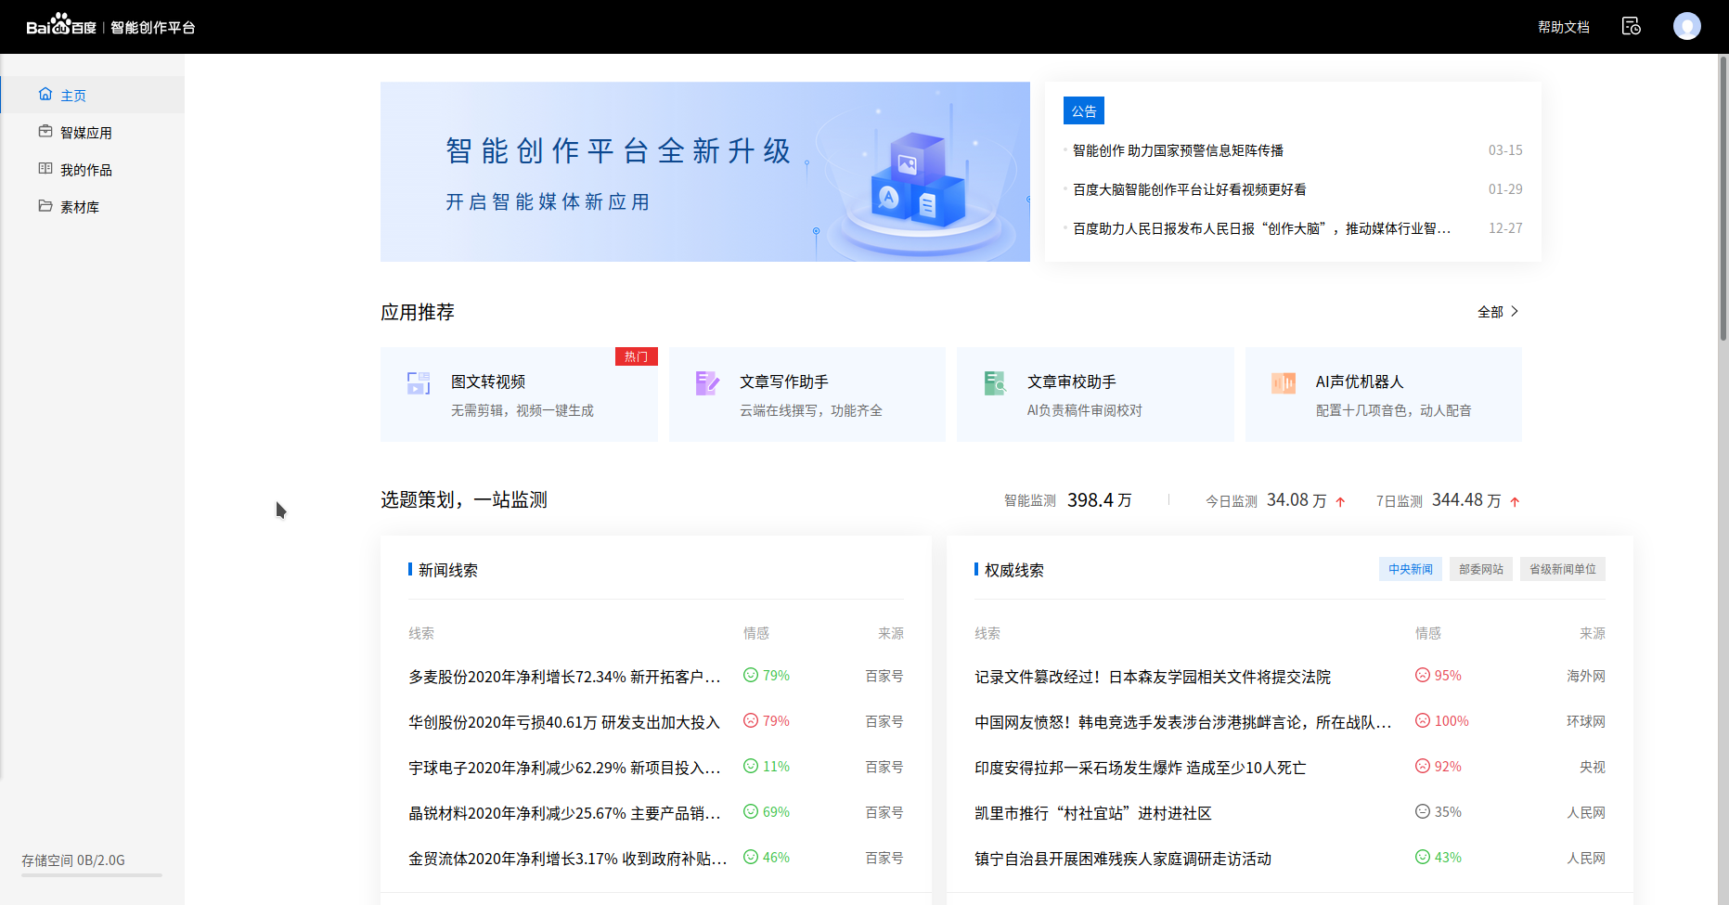Image resolution: width=1729 pixels, height=905 pixels.
Task: Open 帮助文档 help link
Action: click(x=1563, y=27)
